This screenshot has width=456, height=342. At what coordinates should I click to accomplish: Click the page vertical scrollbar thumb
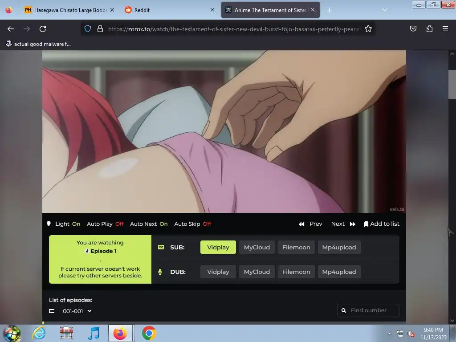[x=452, y=84]
